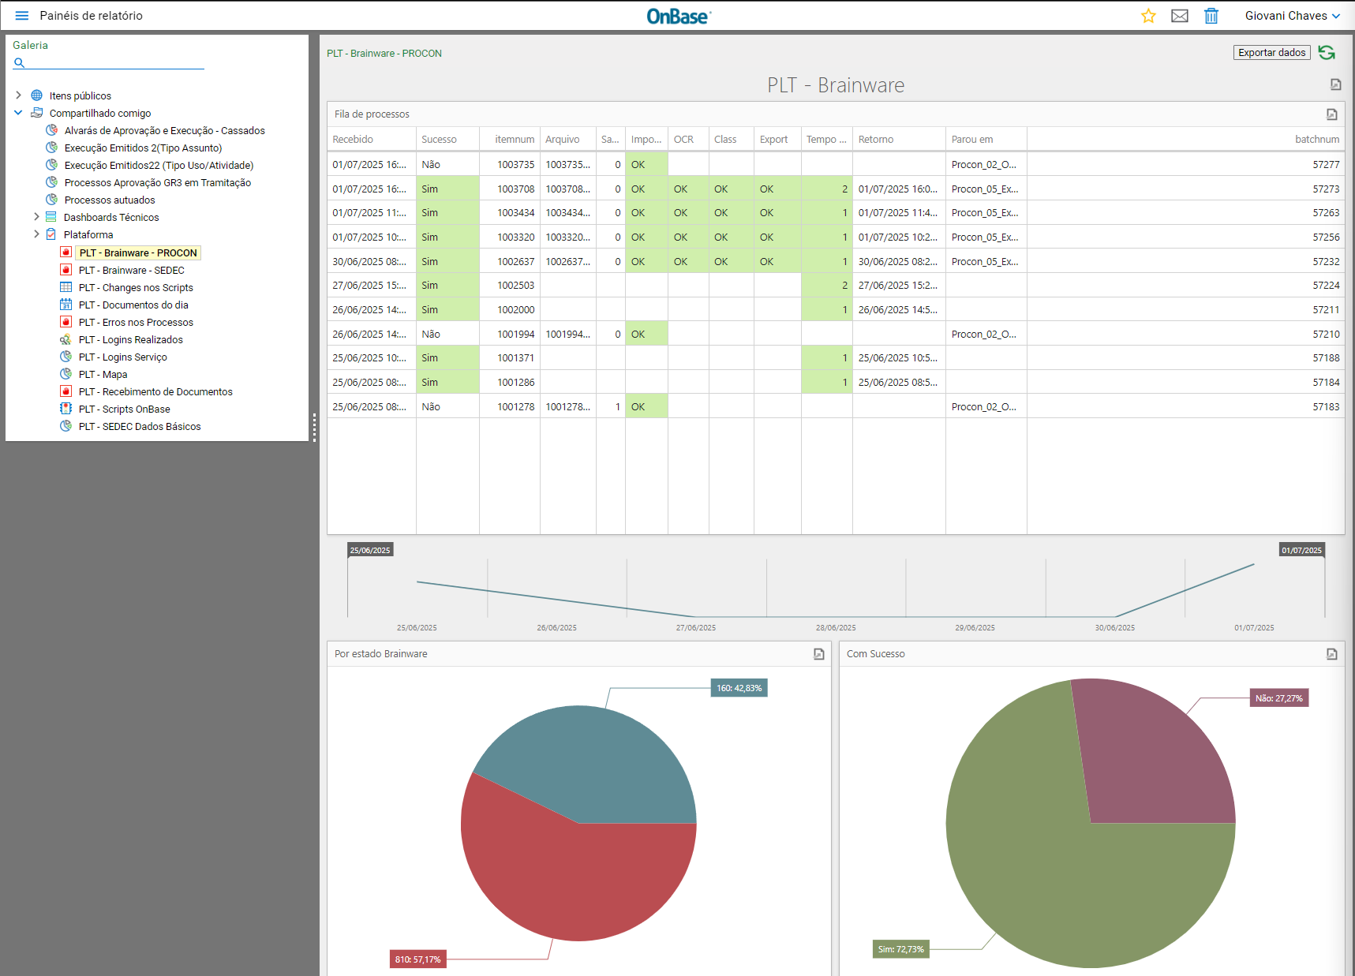1355x976 pixels.
Task: Click export icon of Com Sucesso panel
Action: pyautogui.click(x=1332, y=654)
